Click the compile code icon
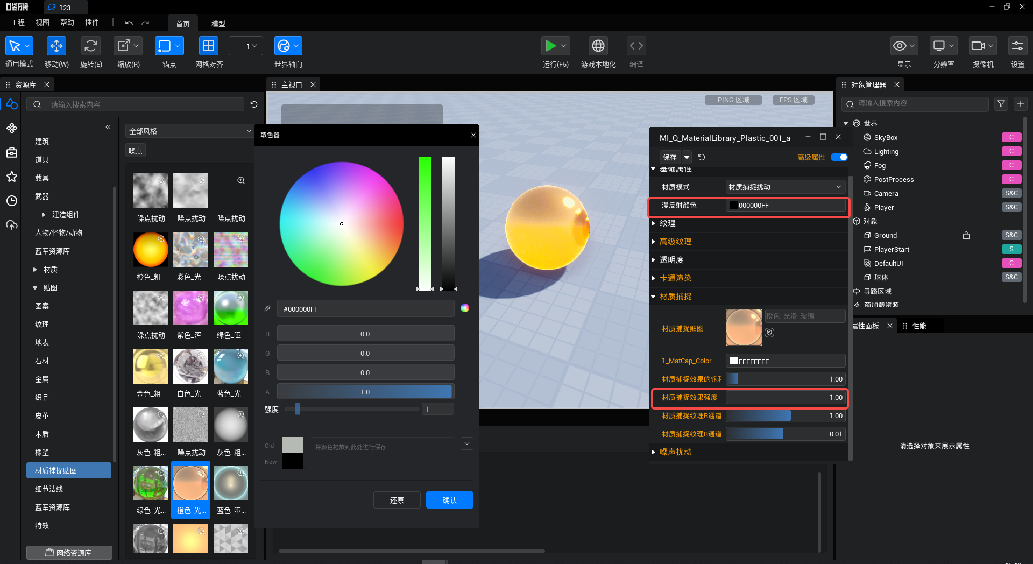Image resolution: width=1033 pixels, height=564 pixels. (636, 46)
